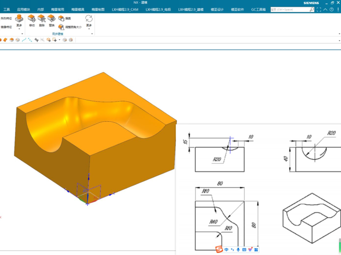Switch to the LXH编程2.9_电极 tab

click(159, 10)
